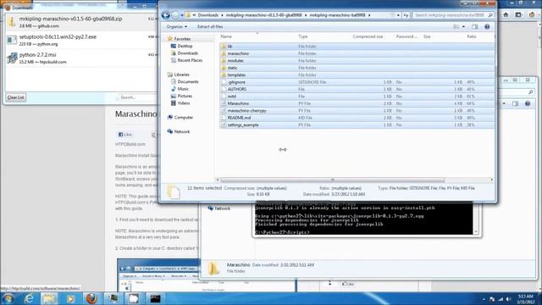Toggle the preview pane icon

pos(475,26)
